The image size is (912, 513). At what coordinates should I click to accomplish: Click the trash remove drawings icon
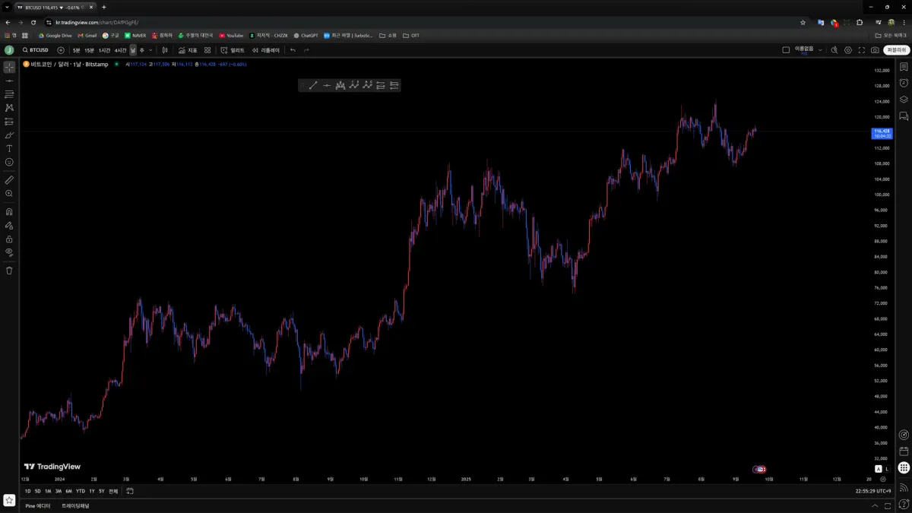(9, 270)
